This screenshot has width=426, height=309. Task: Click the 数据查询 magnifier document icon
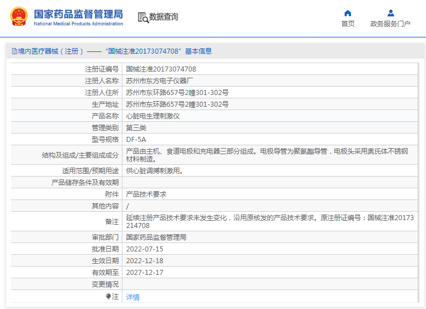click(143, 17)
